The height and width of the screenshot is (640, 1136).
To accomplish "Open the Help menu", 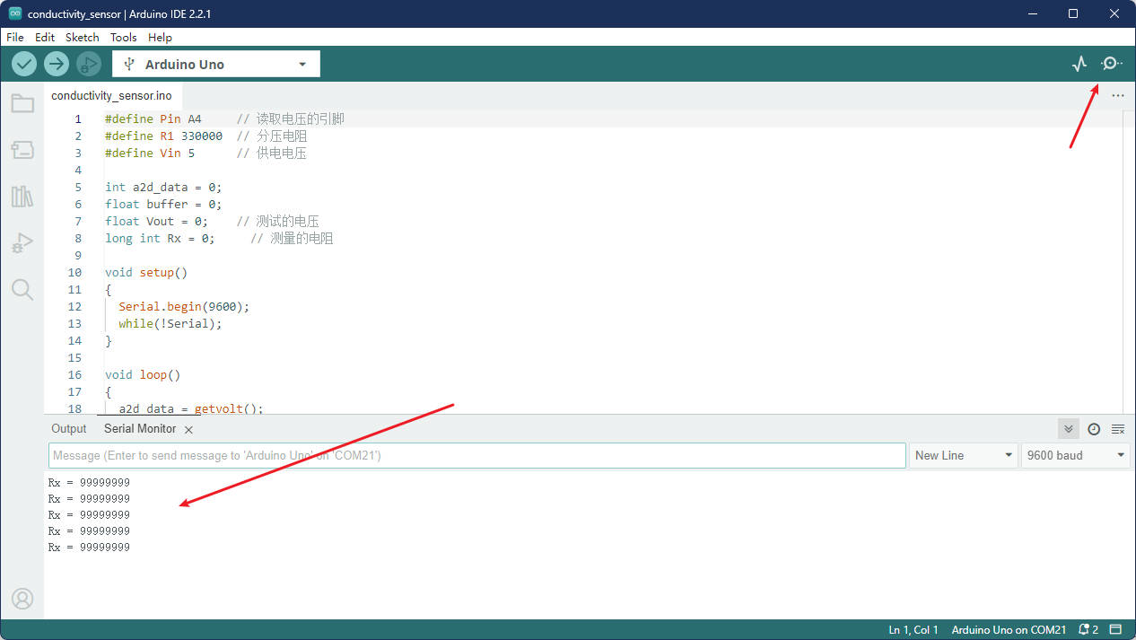I will tap(160, 37).
